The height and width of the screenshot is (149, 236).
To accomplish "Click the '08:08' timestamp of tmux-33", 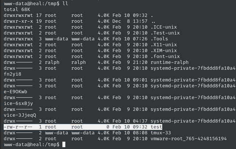I will pos(140,133).
